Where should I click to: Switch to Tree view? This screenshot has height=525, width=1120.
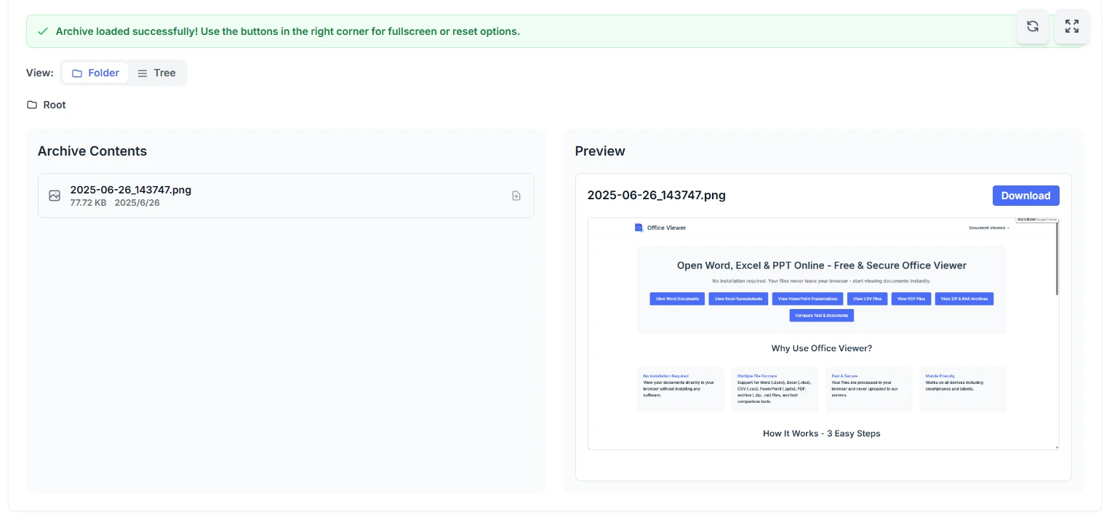pos(156,73)
